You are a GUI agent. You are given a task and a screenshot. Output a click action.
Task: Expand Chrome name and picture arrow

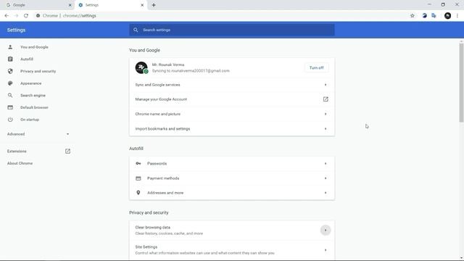click(326, 114)
